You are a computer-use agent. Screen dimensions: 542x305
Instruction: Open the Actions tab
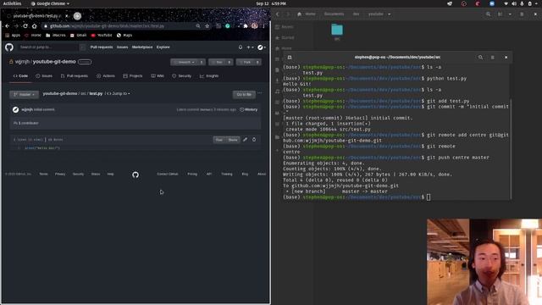(x=106, y=75)
